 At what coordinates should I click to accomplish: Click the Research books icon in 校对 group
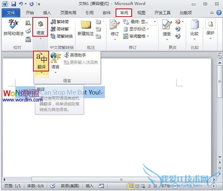coord(28,23)
